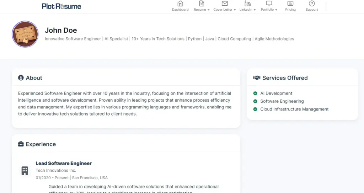Click the San Francisco, USA location
The width and height of the screenshot is (364, 193).
(90, 178)
